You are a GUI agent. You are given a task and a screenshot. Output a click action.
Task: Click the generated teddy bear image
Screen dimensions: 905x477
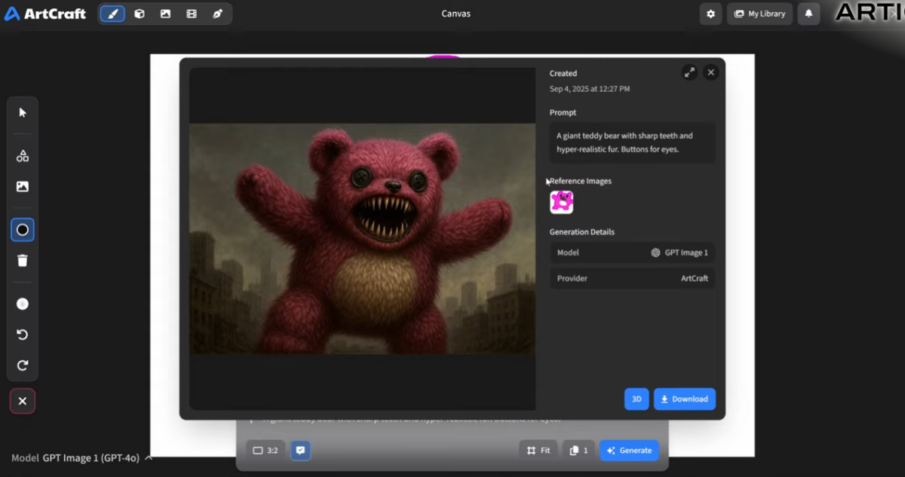coord(362,239)
